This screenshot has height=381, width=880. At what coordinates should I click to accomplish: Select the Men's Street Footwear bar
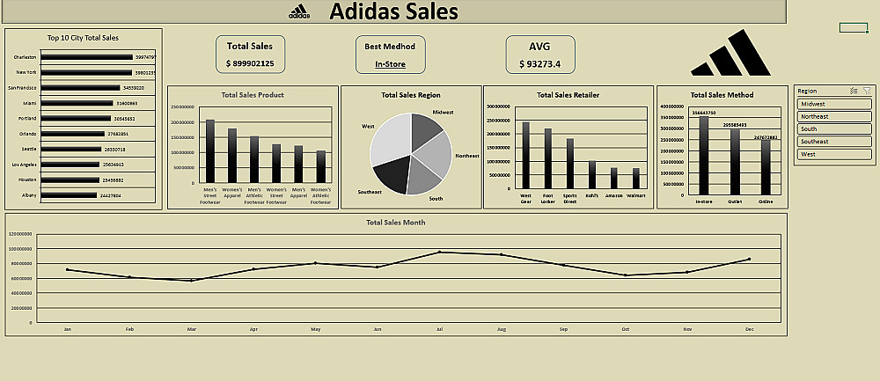210,151
